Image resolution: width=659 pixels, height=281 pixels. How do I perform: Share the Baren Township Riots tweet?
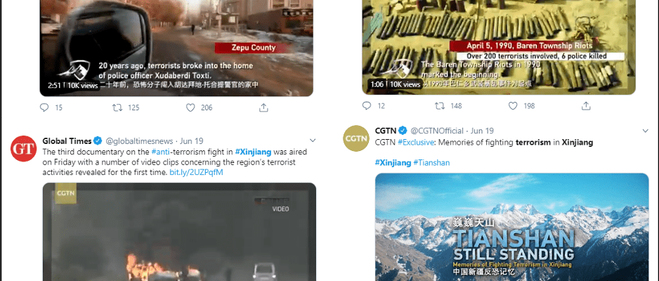click(x=586, y=106)
